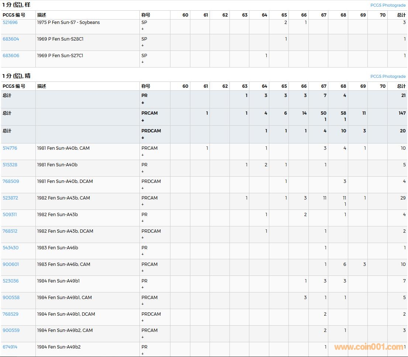Click PCGS Photograde link in 样 section
Viewport: 408px width, 357px height.
click(x=388, y=5)
